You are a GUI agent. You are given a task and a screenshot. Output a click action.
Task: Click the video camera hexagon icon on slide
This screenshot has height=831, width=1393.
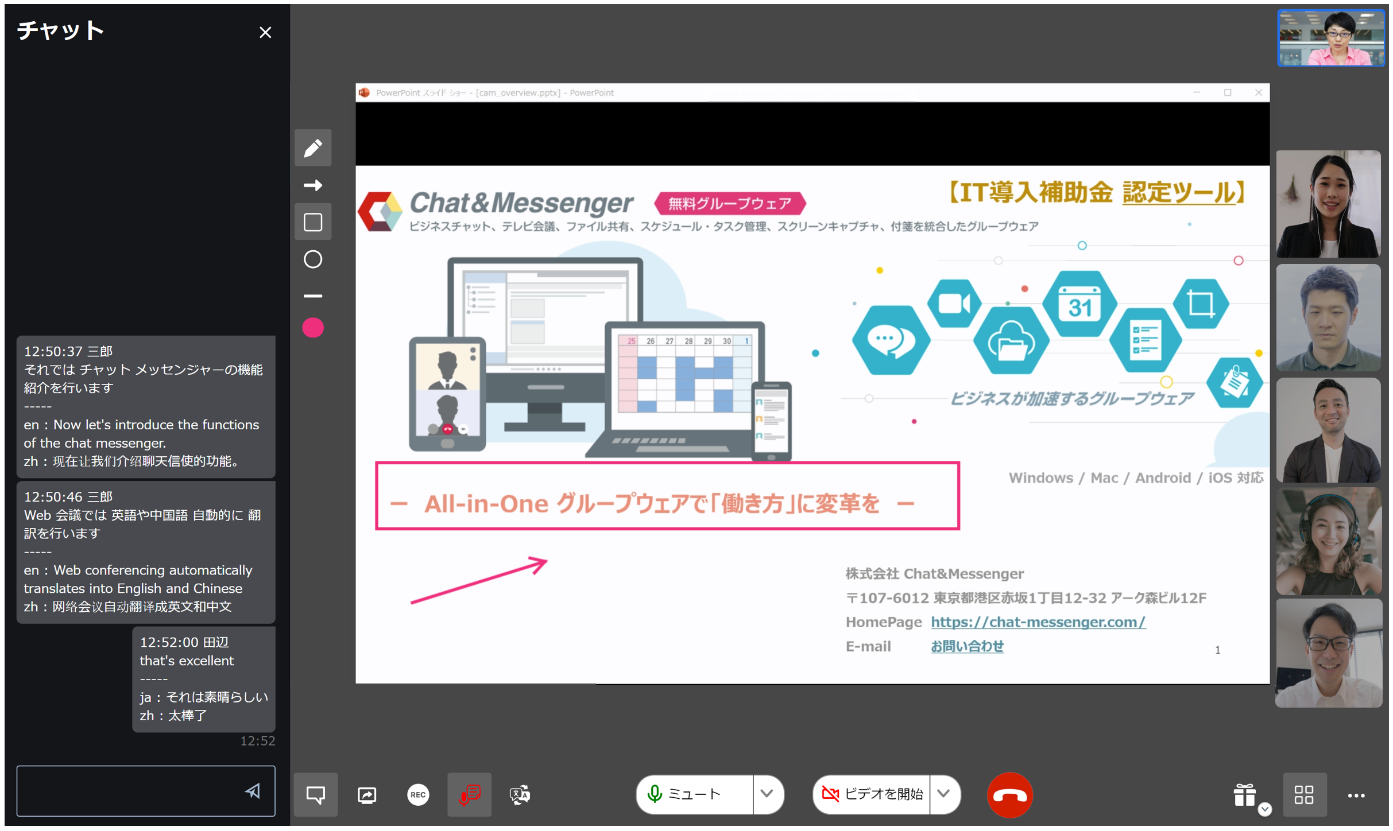(954, 304)
